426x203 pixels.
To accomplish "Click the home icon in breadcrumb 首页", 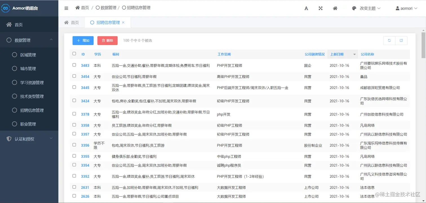I will pyautogui.click(x=77, y=8).
